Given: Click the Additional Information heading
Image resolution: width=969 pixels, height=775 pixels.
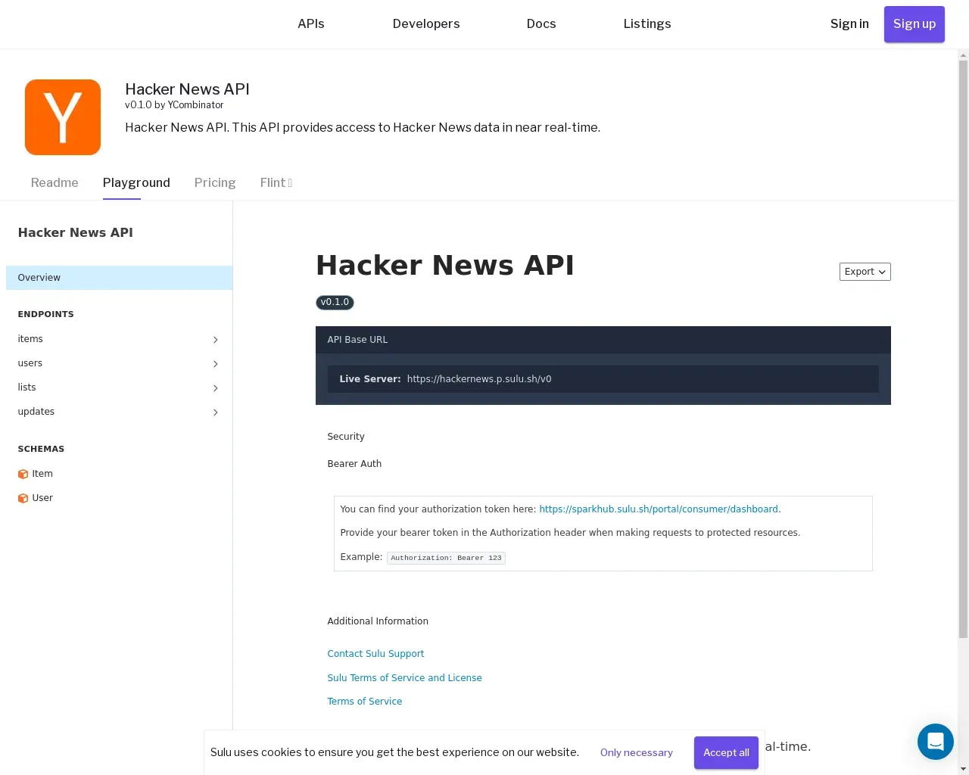Looking at the screenshot, I should coord(378,621).
